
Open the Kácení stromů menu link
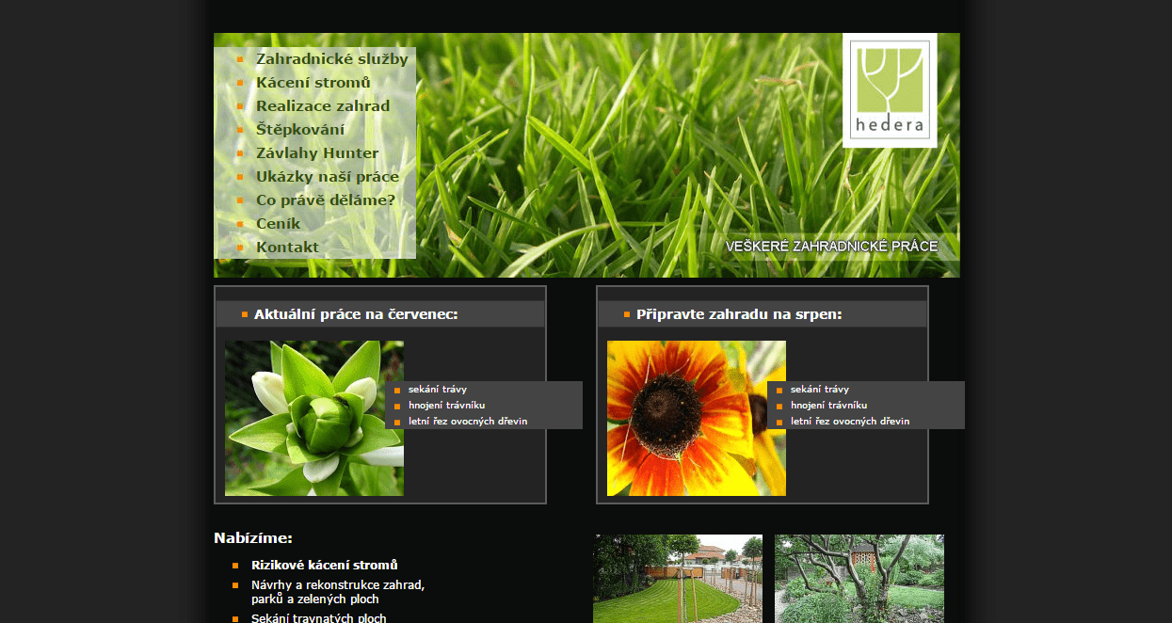click(313, 83)
